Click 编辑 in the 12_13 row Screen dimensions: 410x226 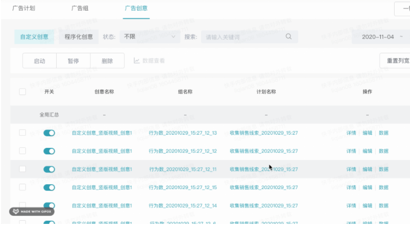pos(367,133)
